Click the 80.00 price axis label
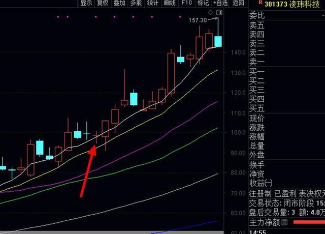The height and width of the screenshot is (234, 325). [238, 173]
